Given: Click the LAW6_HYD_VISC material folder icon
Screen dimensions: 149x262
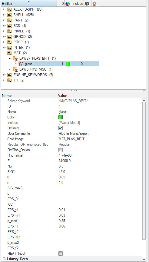Looking at the screenshot, I should pyautogui.click(x=15, y=69).
